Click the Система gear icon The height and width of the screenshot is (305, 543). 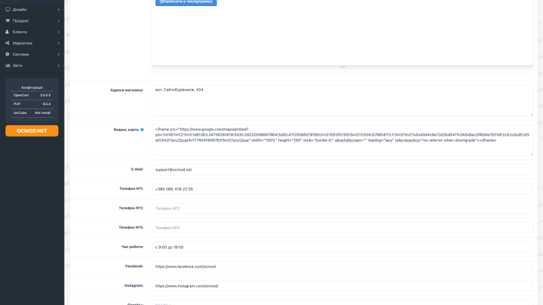[x=7, y=54]
